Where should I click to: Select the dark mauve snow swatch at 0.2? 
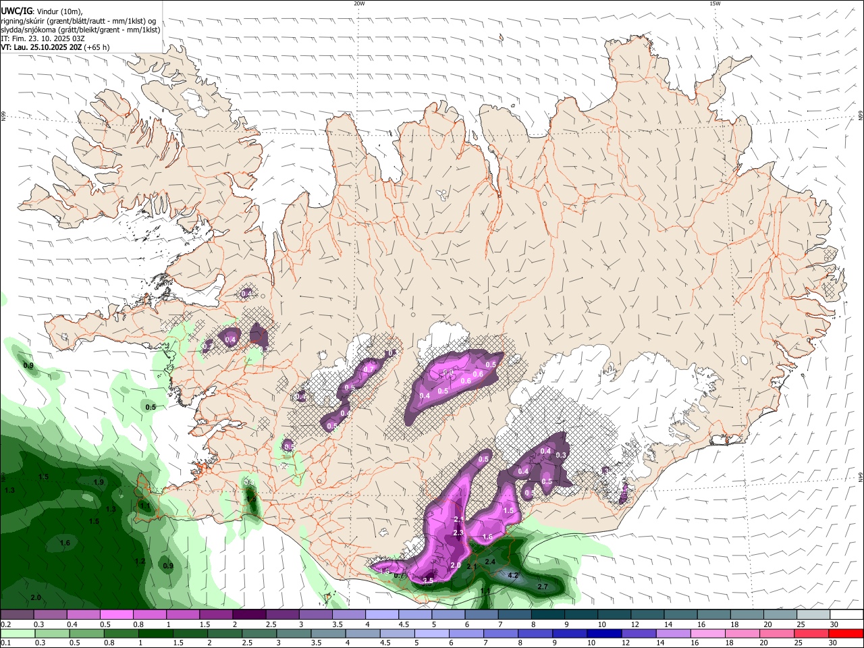click(17, 614)
